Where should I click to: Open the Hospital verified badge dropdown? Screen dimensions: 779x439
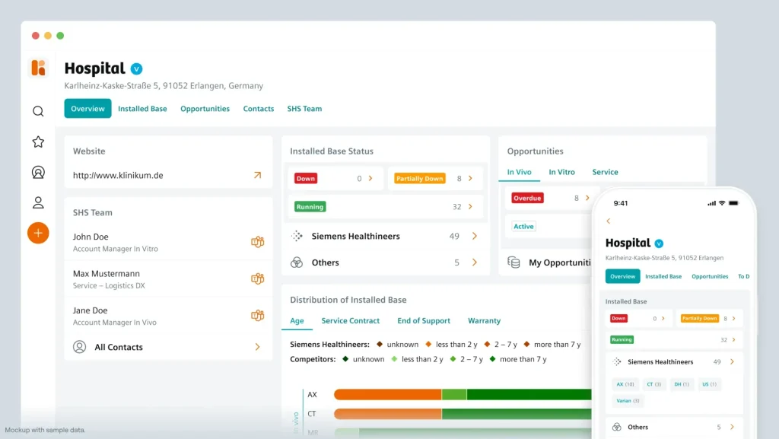coord(135,68)
